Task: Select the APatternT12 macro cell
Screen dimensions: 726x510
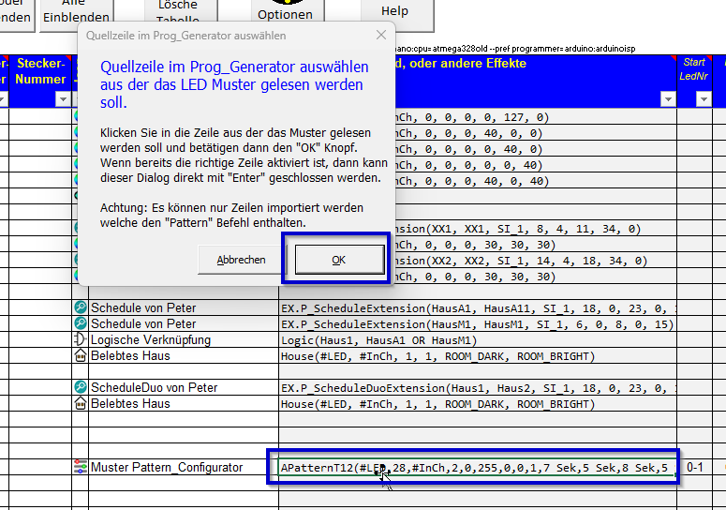Action: click(476, 468)
